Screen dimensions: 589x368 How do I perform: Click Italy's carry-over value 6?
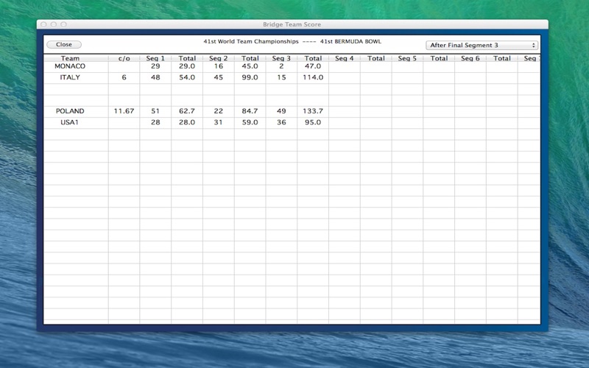coord(124,77)
